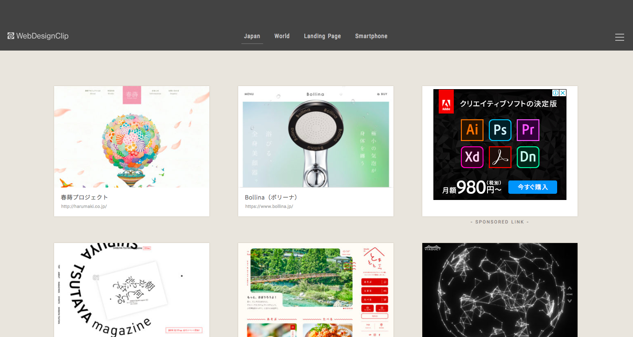The height and width of the screenshot is (337, 633).
Task: Click the Illustrator Ai icon in the ad
Action: tap(472, 130)
